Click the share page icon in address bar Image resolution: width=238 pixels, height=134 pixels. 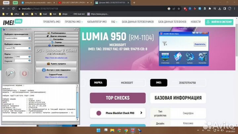tap(174, 9)
